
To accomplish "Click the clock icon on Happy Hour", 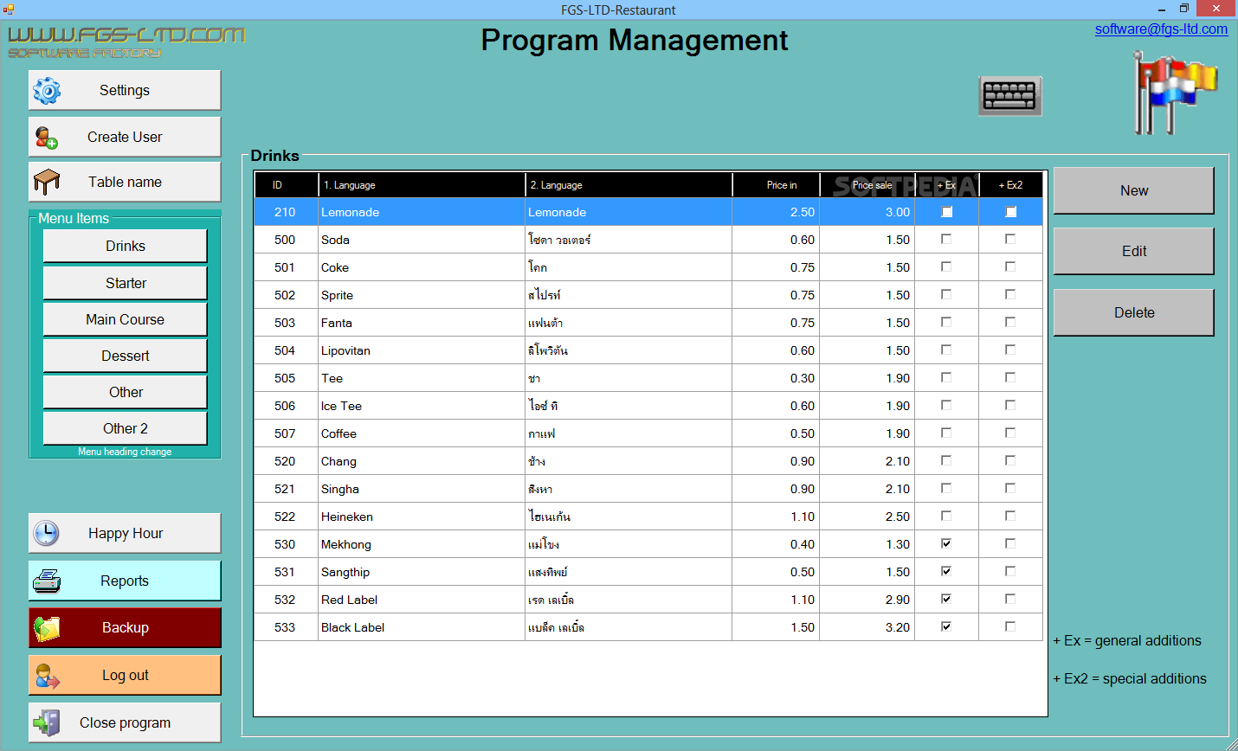I will 46,533.
